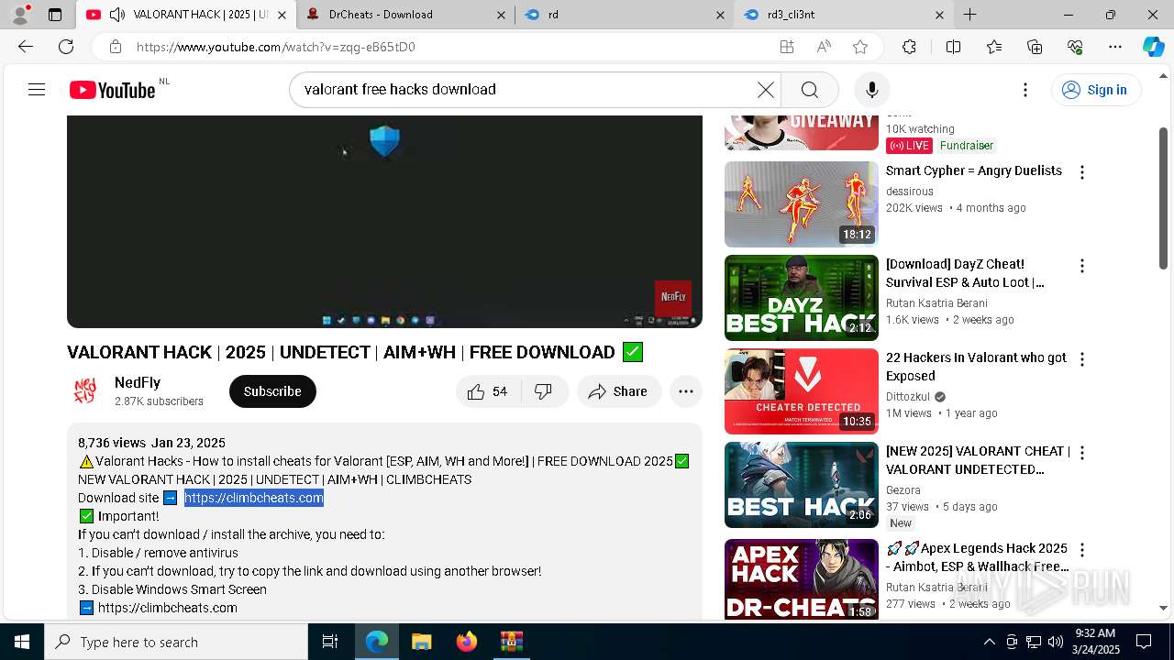The height and width of the screenshot is (660, 1174).
Task: Open browser extensions puzzle icon
Action: point(909,47)
